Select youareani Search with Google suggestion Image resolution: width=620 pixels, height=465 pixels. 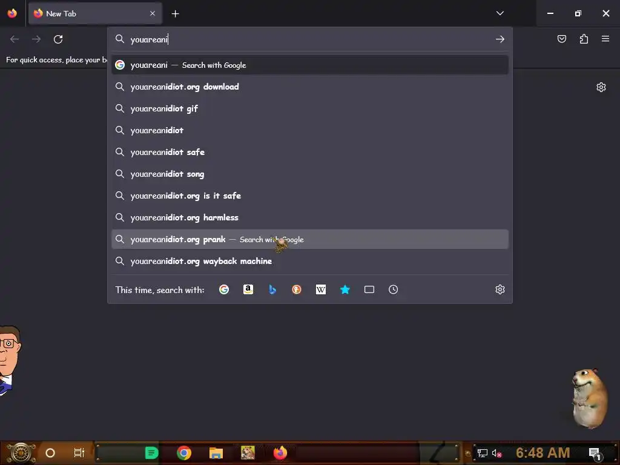click(x=310, y=65)
